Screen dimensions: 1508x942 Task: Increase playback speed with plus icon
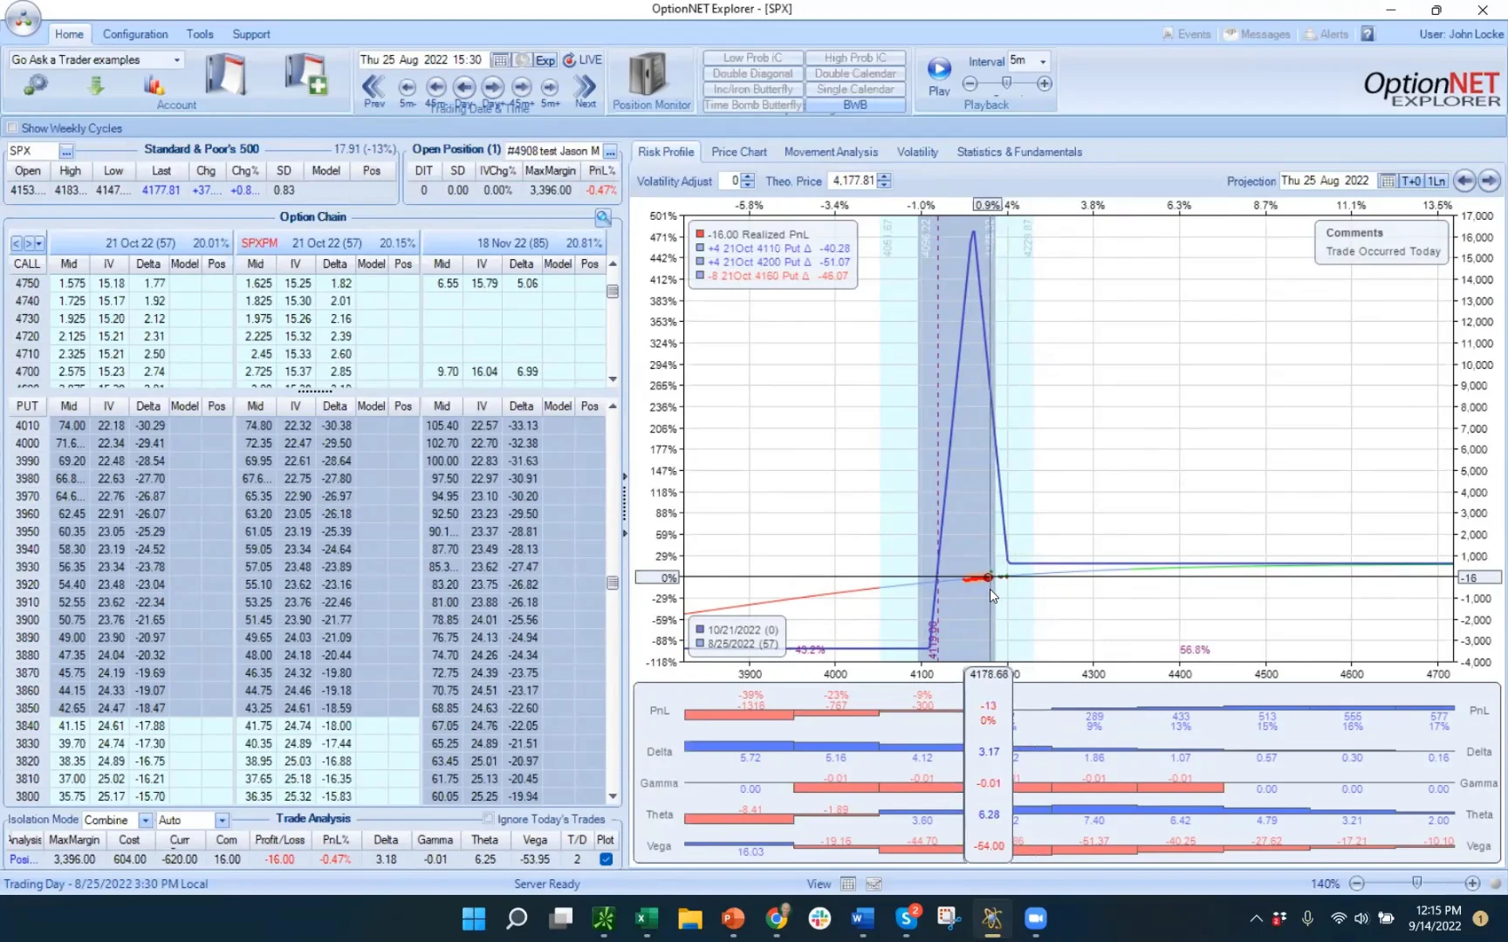(x=1045, y=84)
